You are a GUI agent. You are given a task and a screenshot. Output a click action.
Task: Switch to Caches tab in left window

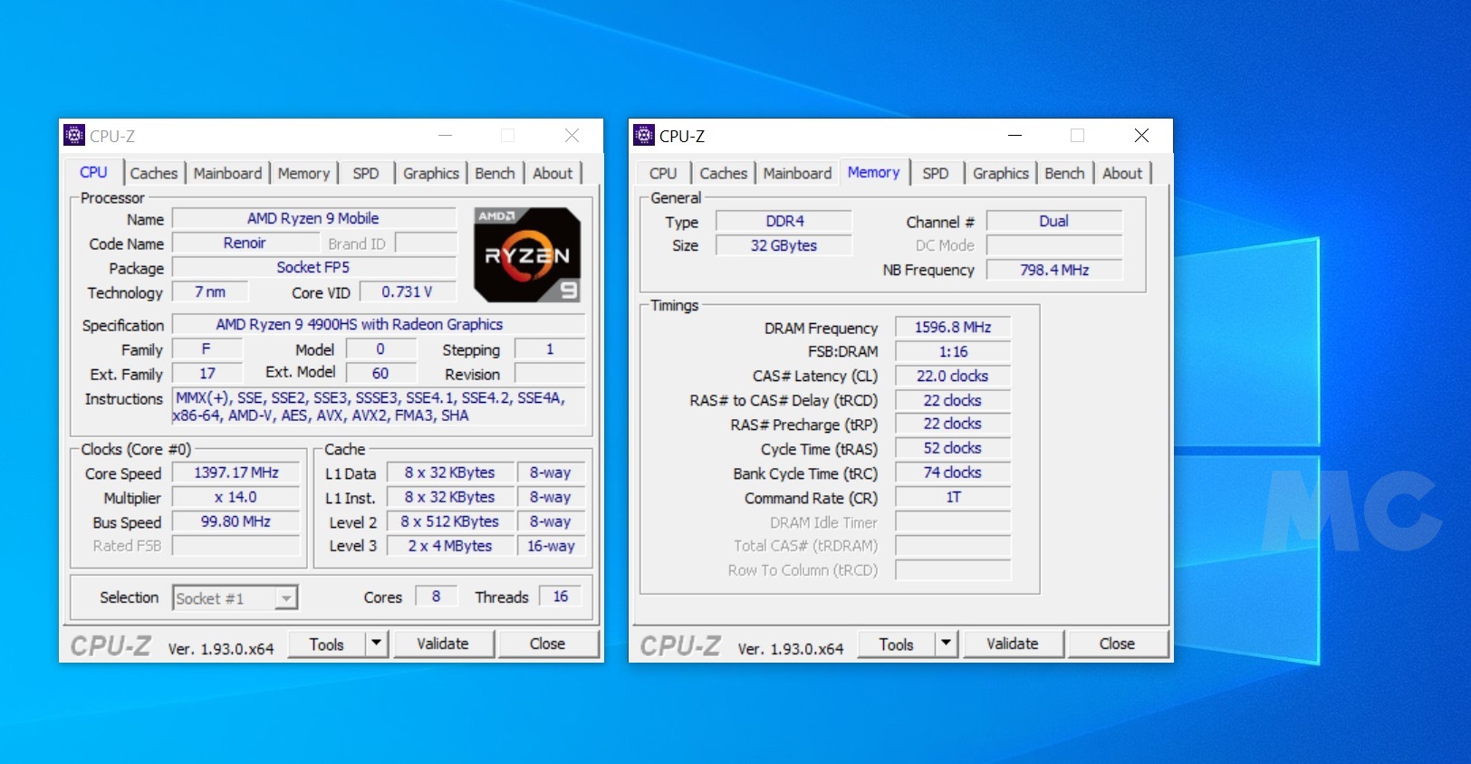click(x=154, y=173)
